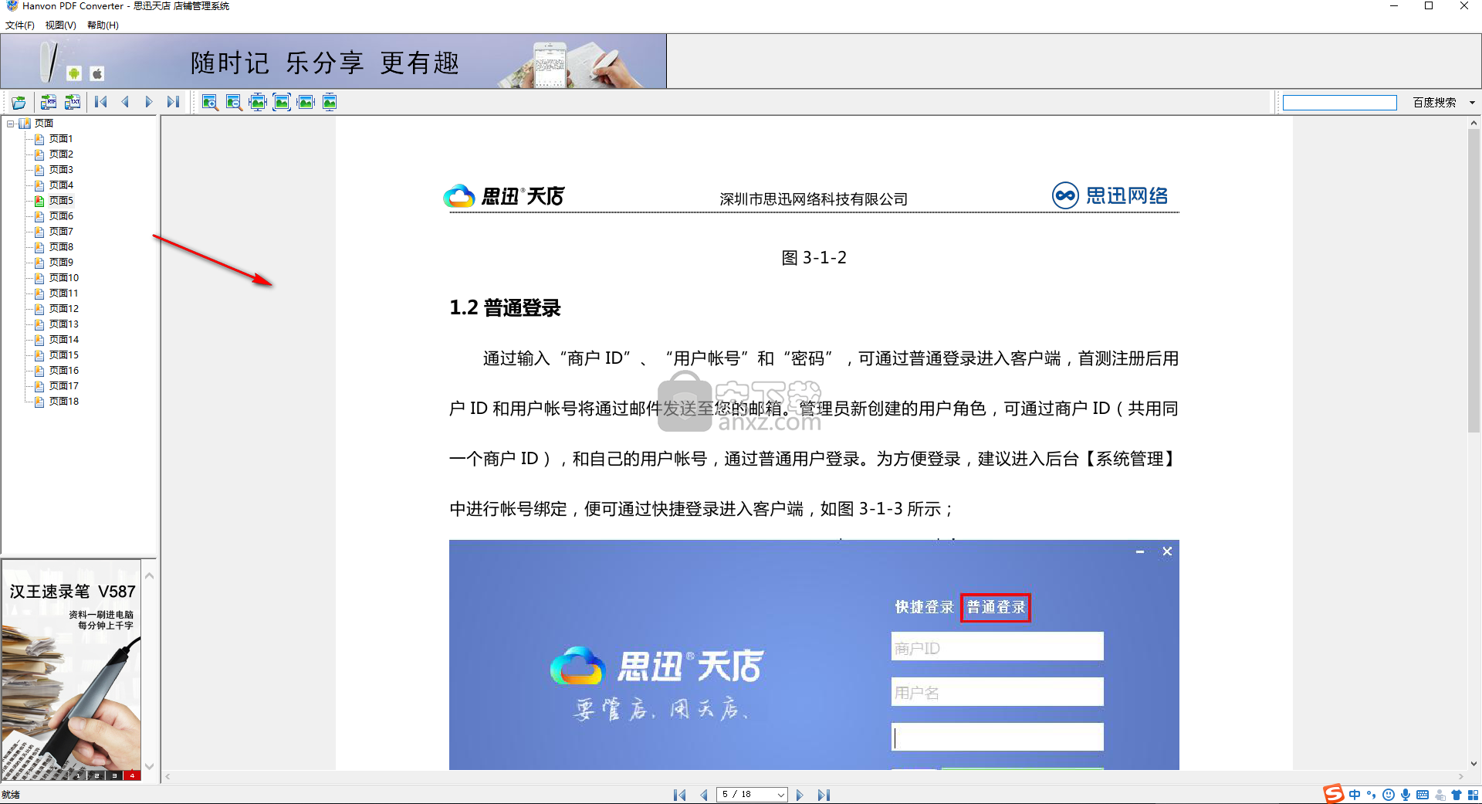Click the document vertical scrollbar thumb
This screenshot has height=804, width=1482.
[x=1474, y=281]
